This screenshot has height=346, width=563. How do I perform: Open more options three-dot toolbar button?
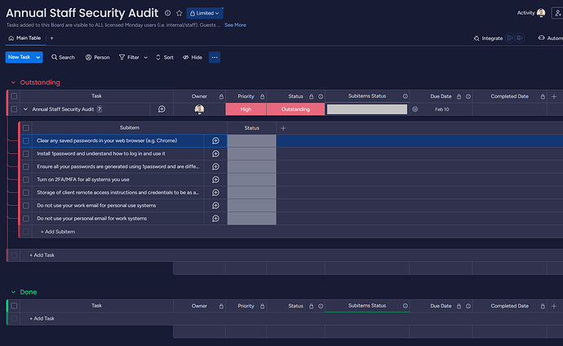coord(215,57)
